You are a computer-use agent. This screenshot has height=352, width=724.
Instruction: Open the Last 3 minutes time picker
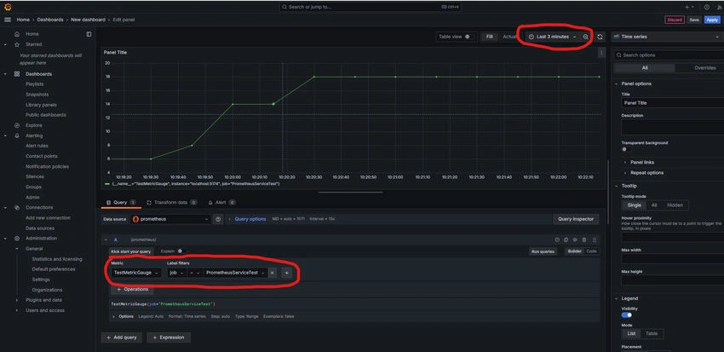tap(553, 37)
